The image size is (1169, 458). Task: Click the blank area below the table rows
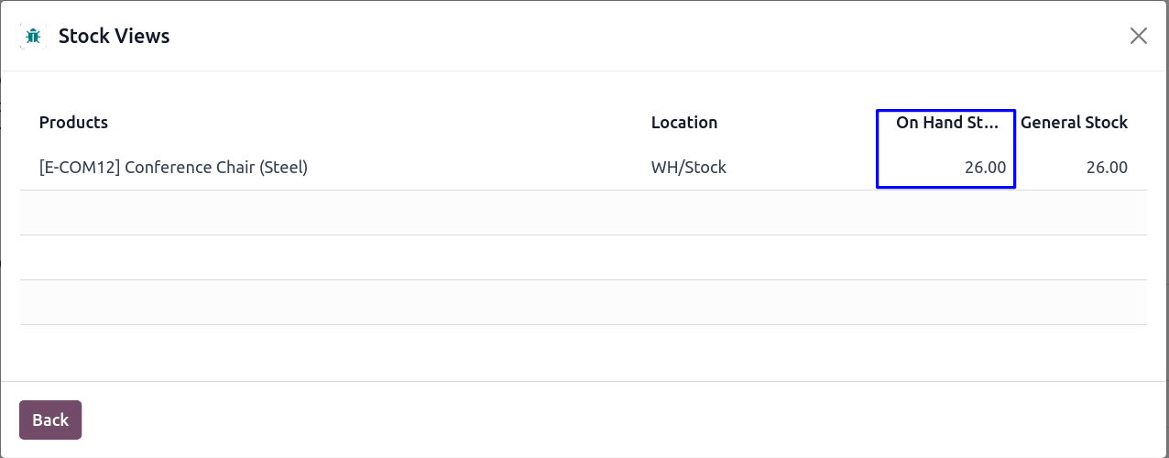coord(583,354)
